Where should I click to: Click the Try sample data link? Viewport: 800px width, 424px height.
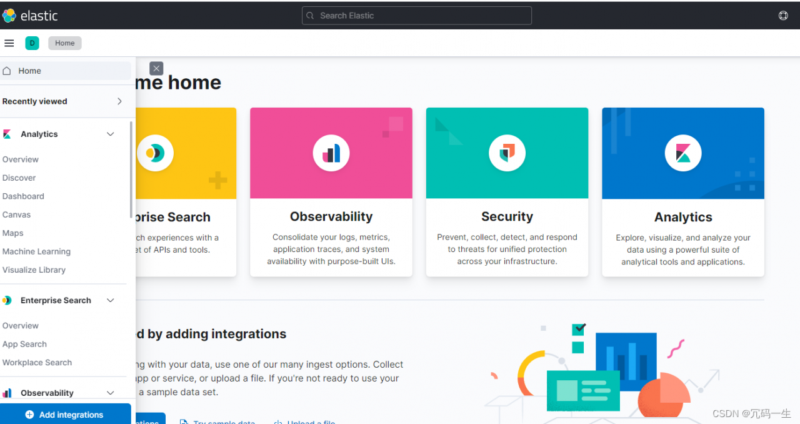[x=224, y=421]
